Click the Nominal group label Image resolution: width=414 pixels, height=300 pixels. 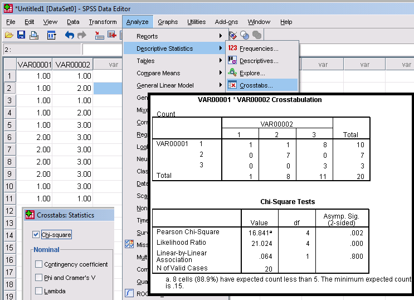46,249
